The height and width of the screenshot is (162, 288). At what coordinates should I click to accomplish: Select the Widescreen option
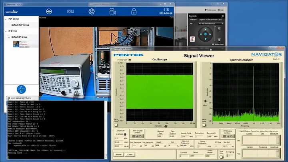pos(218,45)
